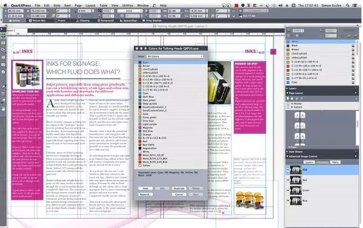Screen dimensions: 363x228
Task: Click the Duplicate button in Colors dialog
Action: (179, 188)
